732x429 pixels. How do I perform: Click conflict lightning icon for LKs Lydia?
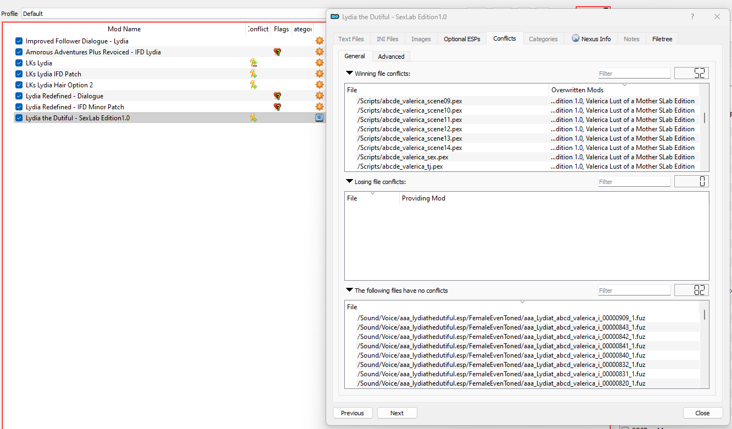click(x=253, y=63)
